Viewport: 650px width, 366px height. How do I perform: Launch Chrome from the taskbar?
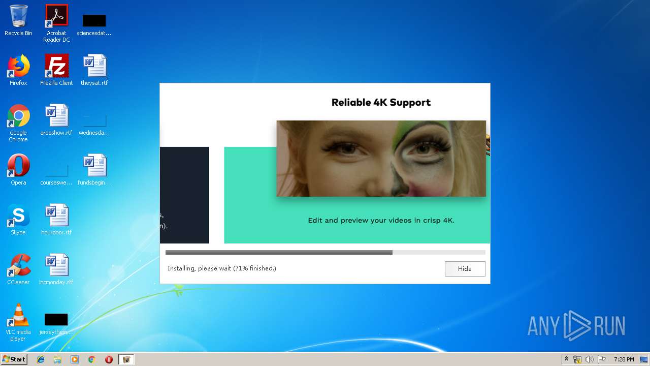click(x=91, y=359)
